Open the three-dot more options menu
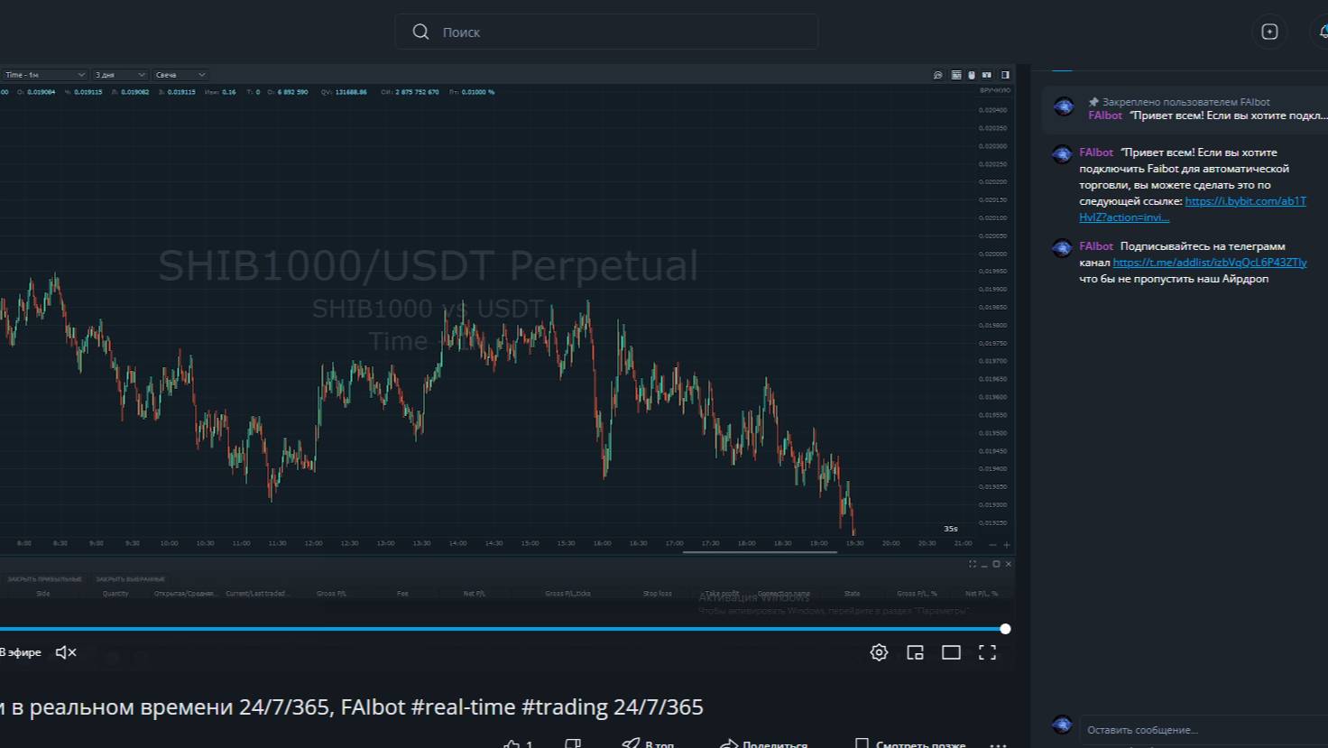This screenshot has width=1328, height=748. click(998, 744)
